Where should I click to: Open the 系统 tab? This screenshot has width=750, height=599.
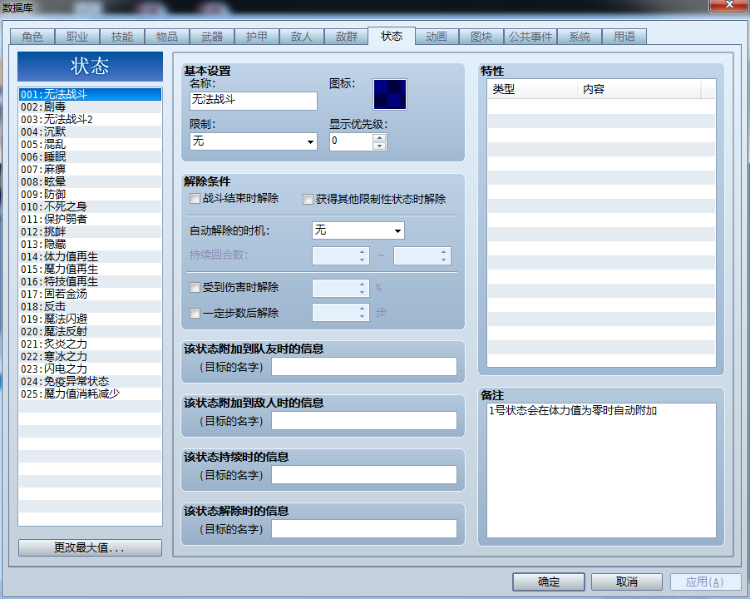pyautogui.click(x=580, y=37)
